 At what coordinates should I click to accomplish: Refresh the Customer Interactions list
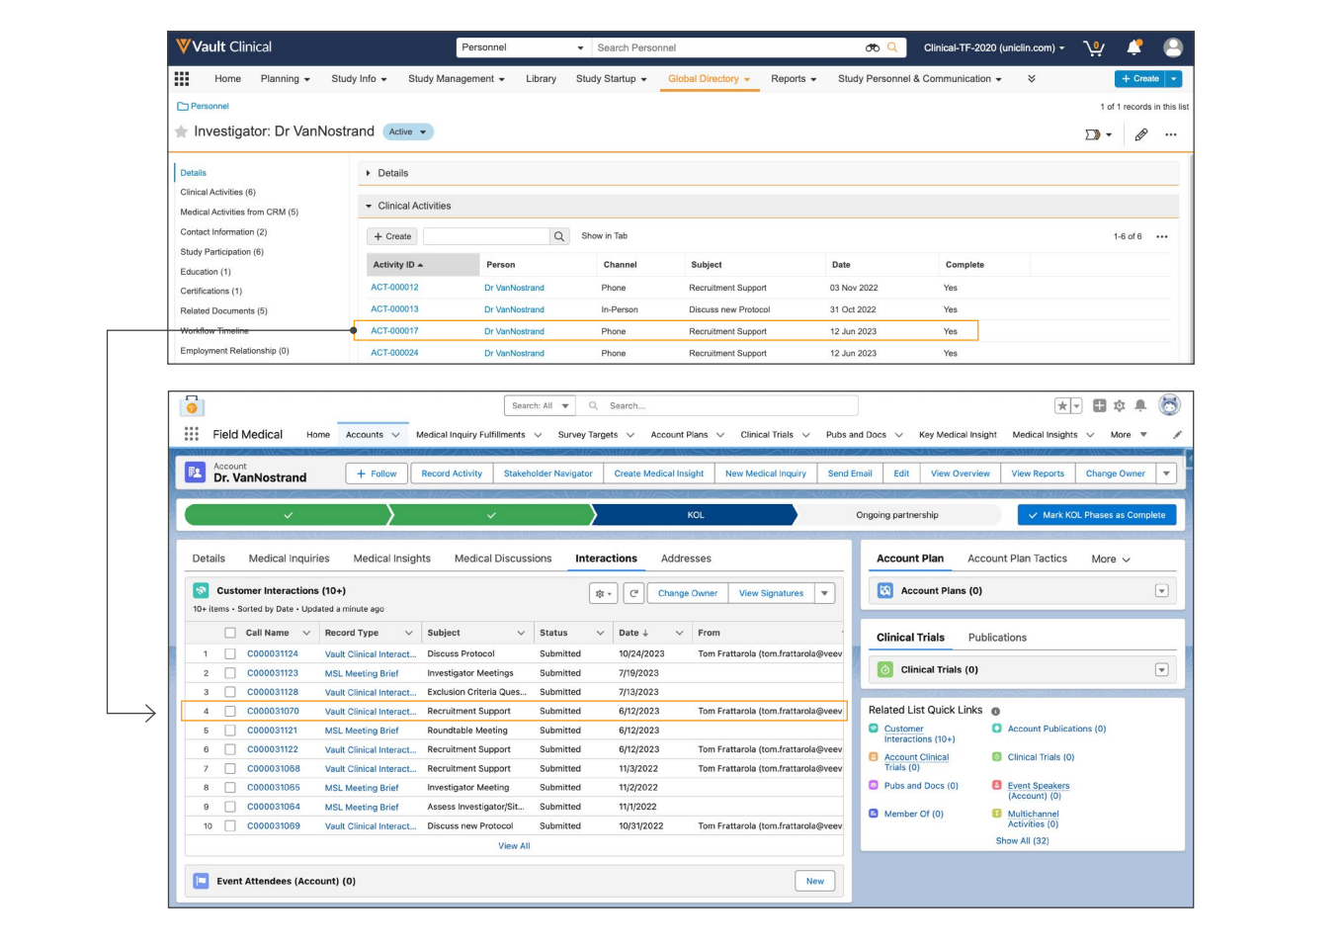[633, 593]
